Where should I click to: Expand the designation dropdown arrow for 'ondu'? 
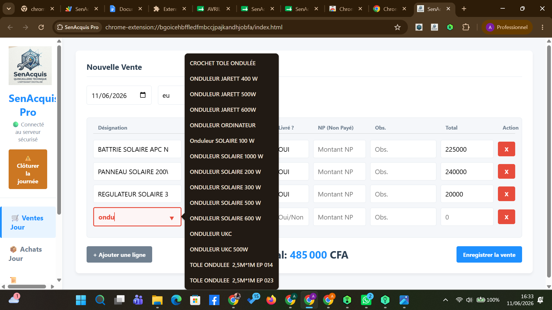pyautogui.click(x=172, y=218)
